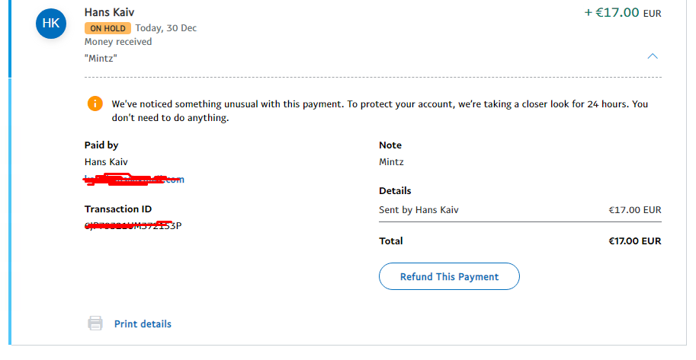Click the orange info warning icon
The image size is (696, 360).
(x=95, y=104)
